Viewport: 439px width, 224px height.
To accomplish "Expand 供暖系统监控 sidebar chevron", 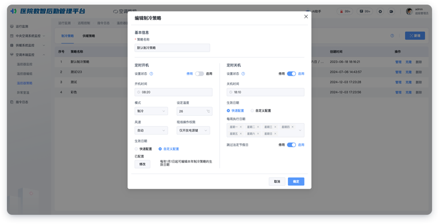I will click(x=44, y=45).
